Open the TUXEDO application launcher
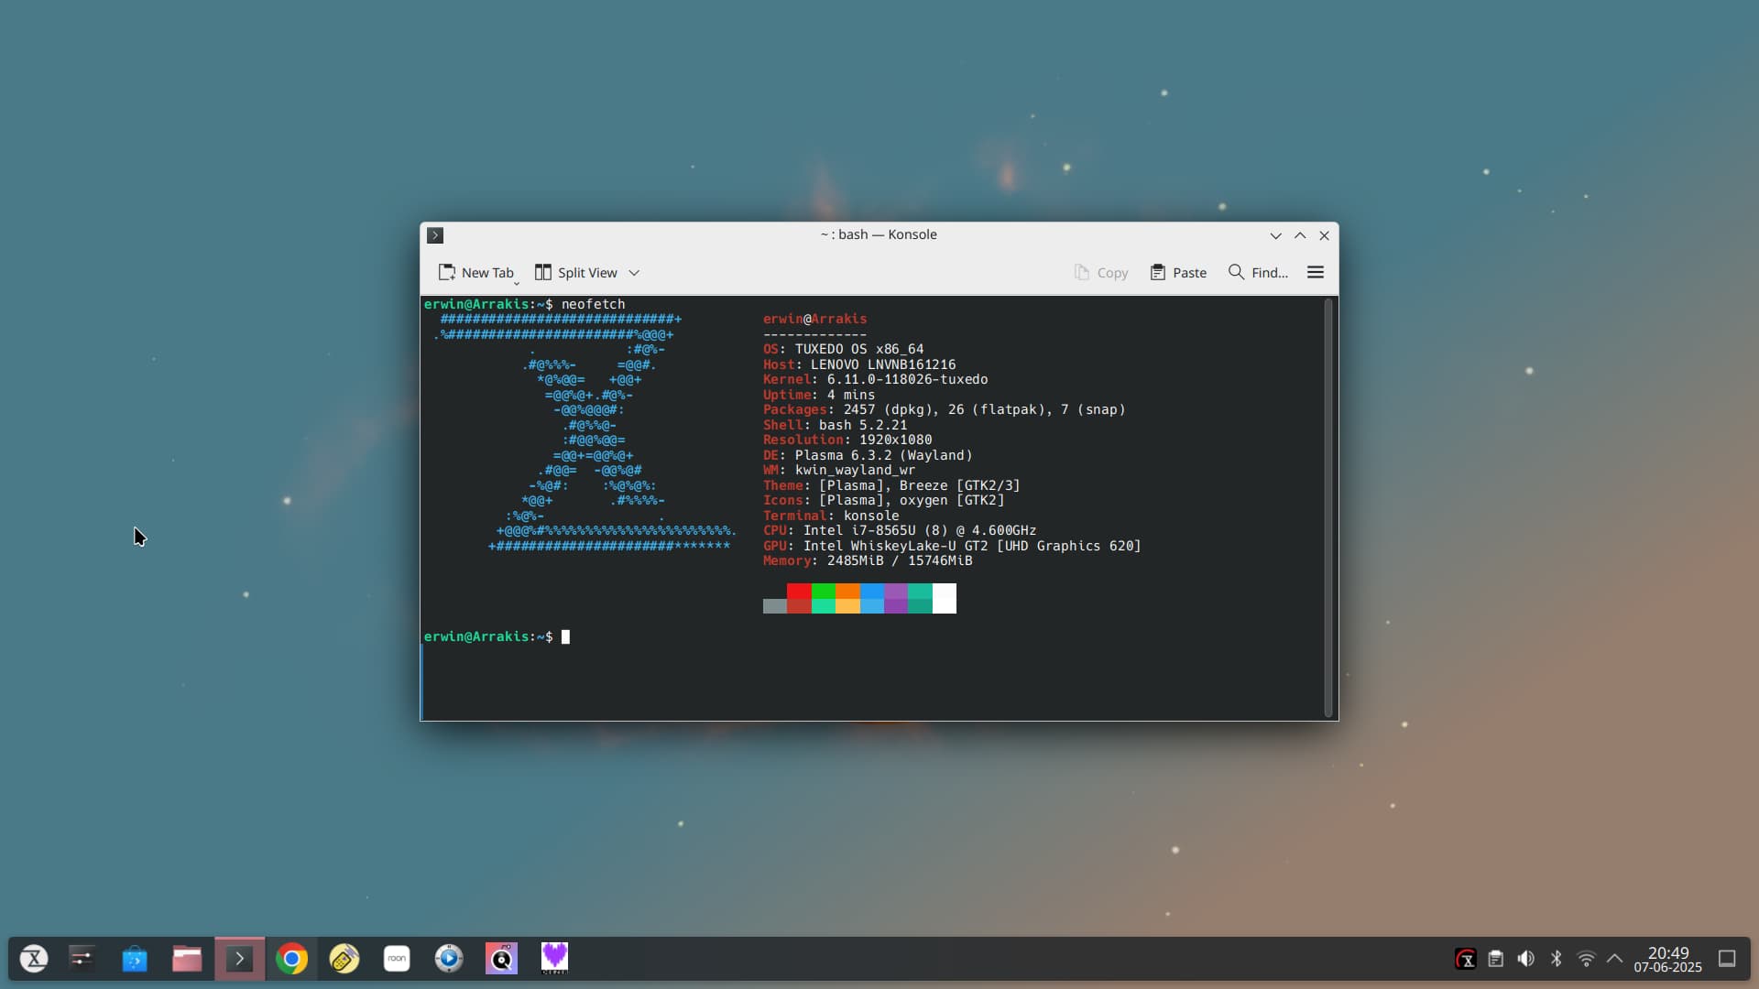The image size is (1759, 989). click(34, 959)
